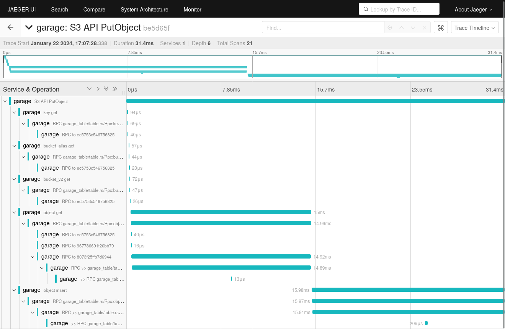505x329 pixels.
Task: Open the Trace Timeline view dropdown
Action: click(475, 28)
